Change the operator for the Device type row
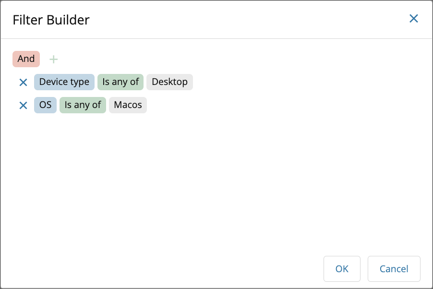Viewport: 433px width, 289px height. coord(120,82)
